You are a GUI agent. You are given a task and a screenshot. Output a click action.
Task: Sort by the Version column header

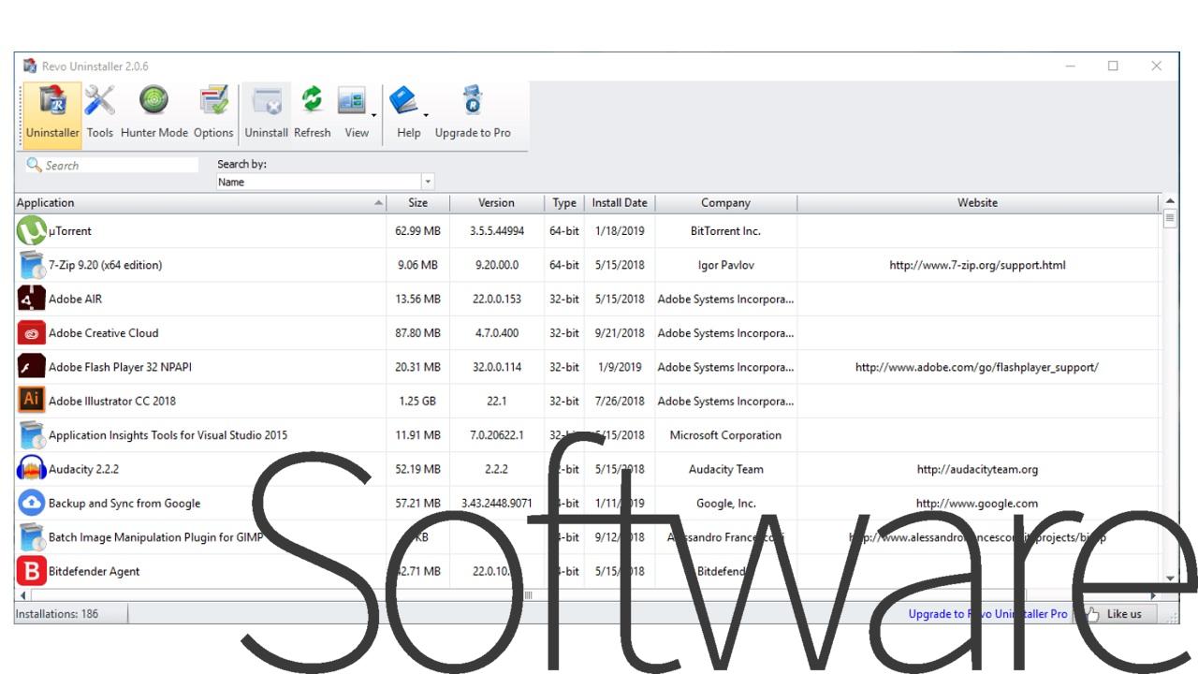[497, 203]
